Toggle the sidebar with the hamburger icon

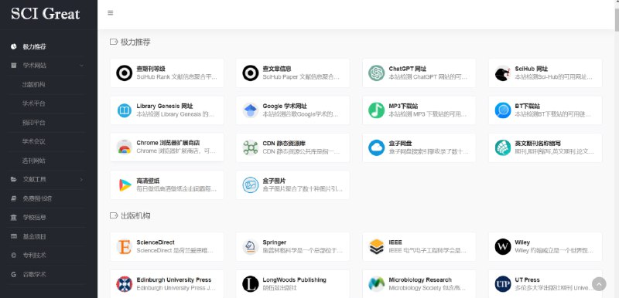click(111, 12)
